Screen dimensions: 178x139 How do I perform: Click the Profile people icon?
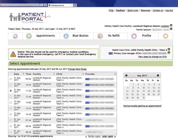pyautogui.click(x=134, y=36)
